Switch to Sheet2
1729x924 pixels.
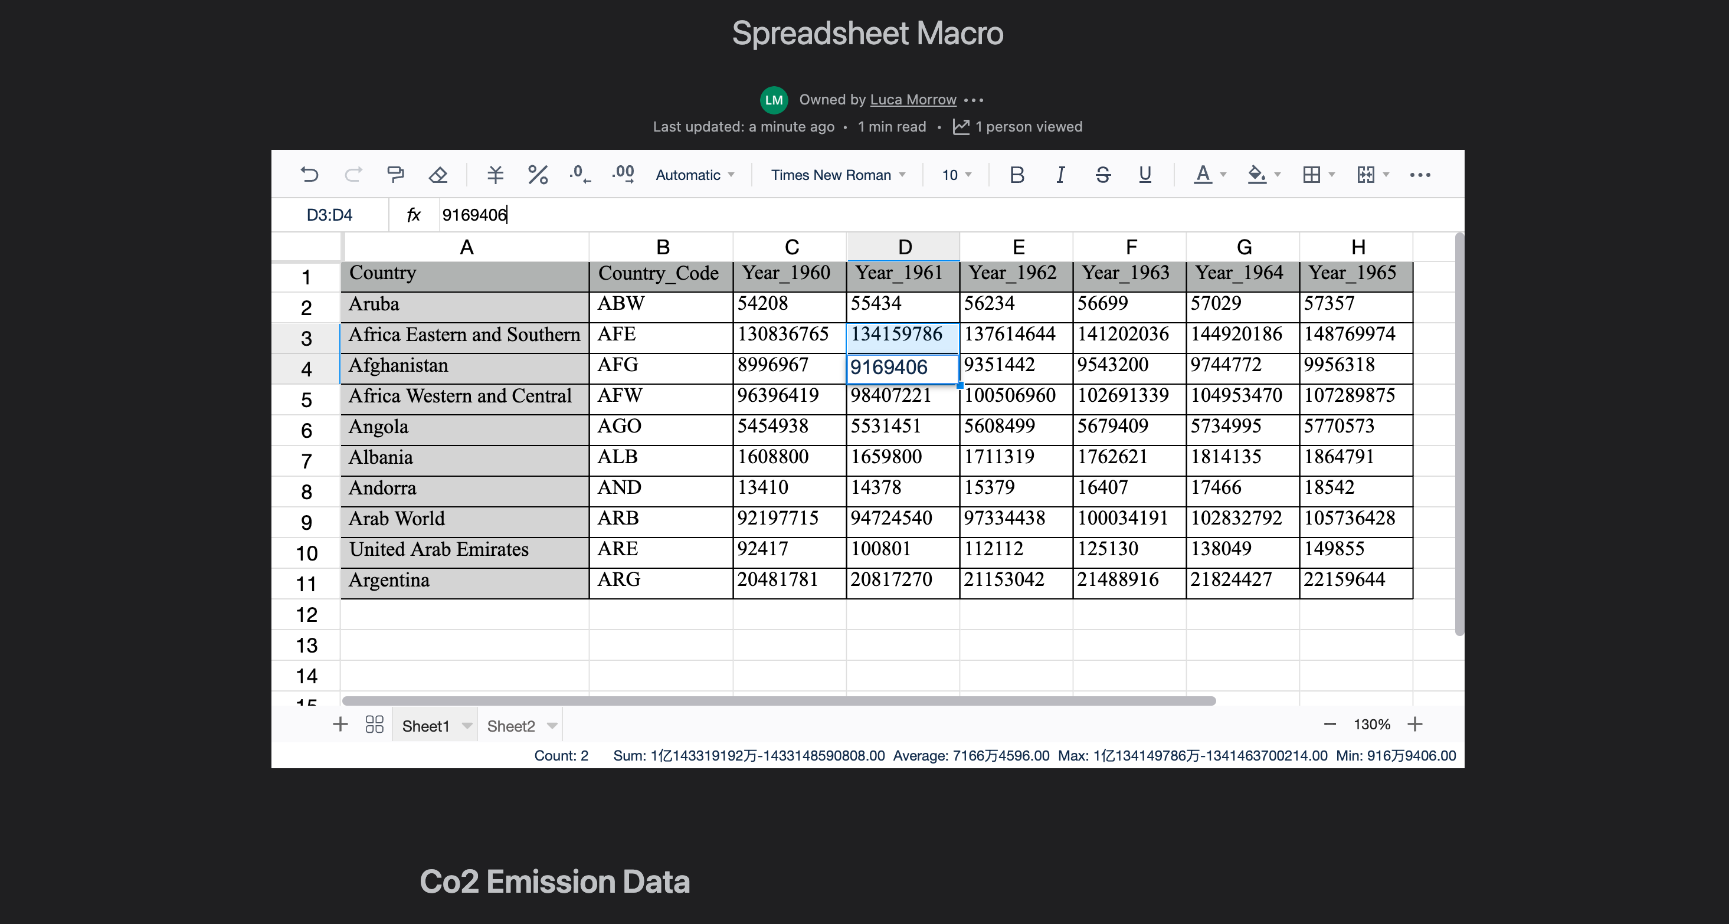point(512,725)
